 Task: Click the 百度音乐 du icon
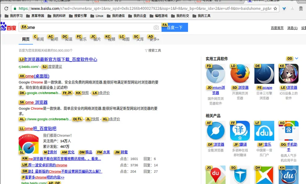tap(264, 131)
